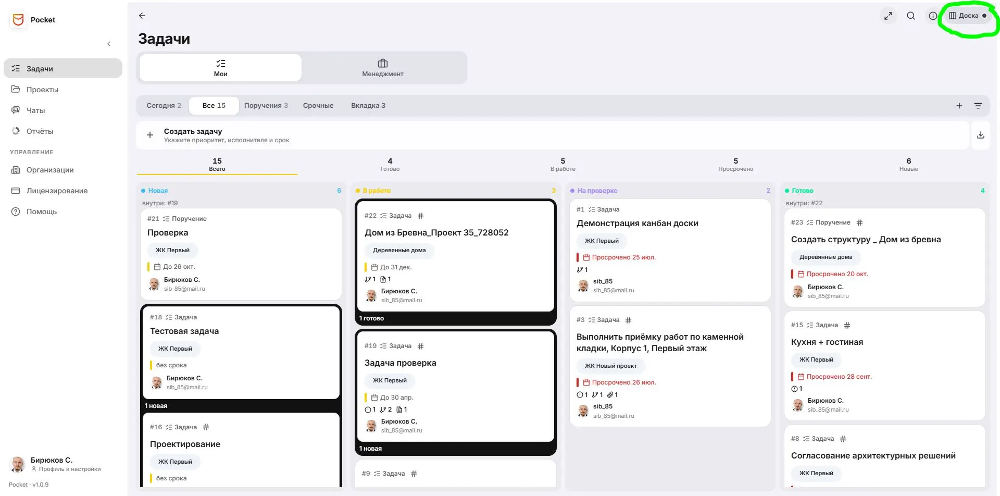Screen dimensions: 1000x496
Task: Switch to the Менеджмент view
Action: coord(383,68)
